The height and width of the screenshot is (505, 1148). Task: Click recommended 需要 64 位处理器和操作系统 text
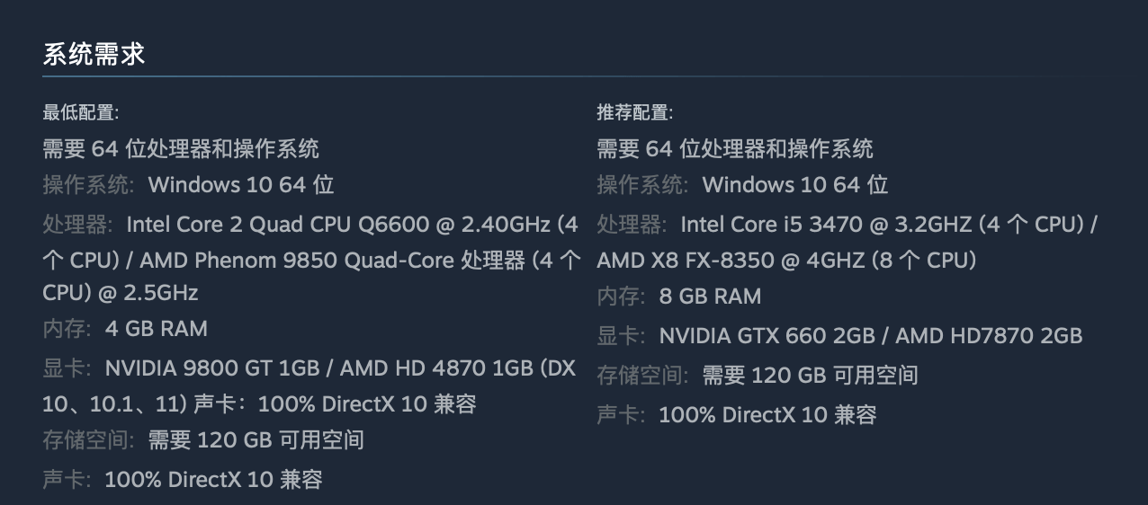pos(735,148)
